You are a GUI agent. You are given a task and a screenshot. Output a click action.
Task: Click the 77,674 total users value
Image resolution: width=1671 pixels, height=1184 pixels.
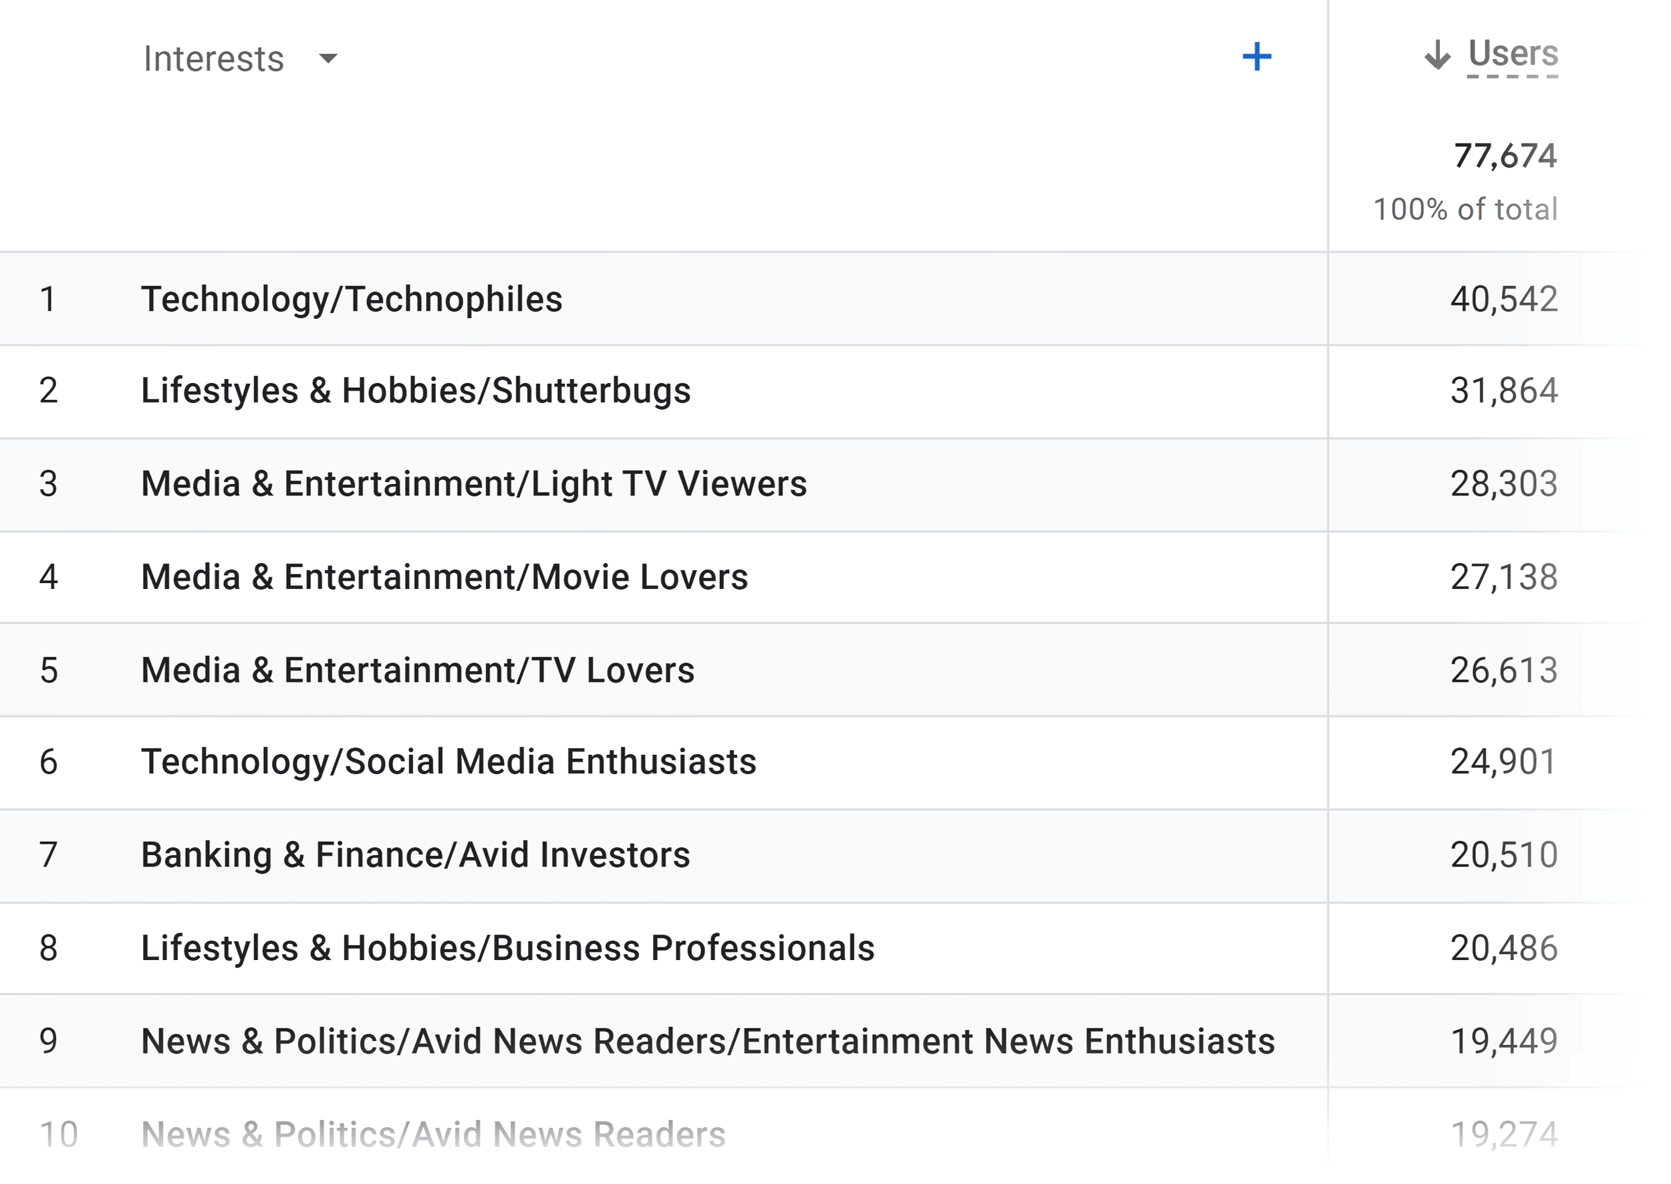pos(1505,156)
